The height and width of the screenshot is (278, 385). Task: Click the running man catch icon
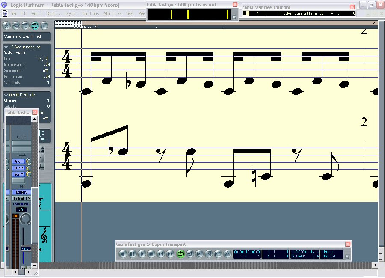[x=7, y=25]
